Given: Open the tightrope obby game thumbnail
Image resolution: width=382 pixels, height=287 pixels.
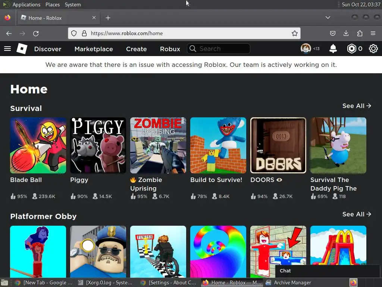Looking at the screenshot, I should [38, 251].
